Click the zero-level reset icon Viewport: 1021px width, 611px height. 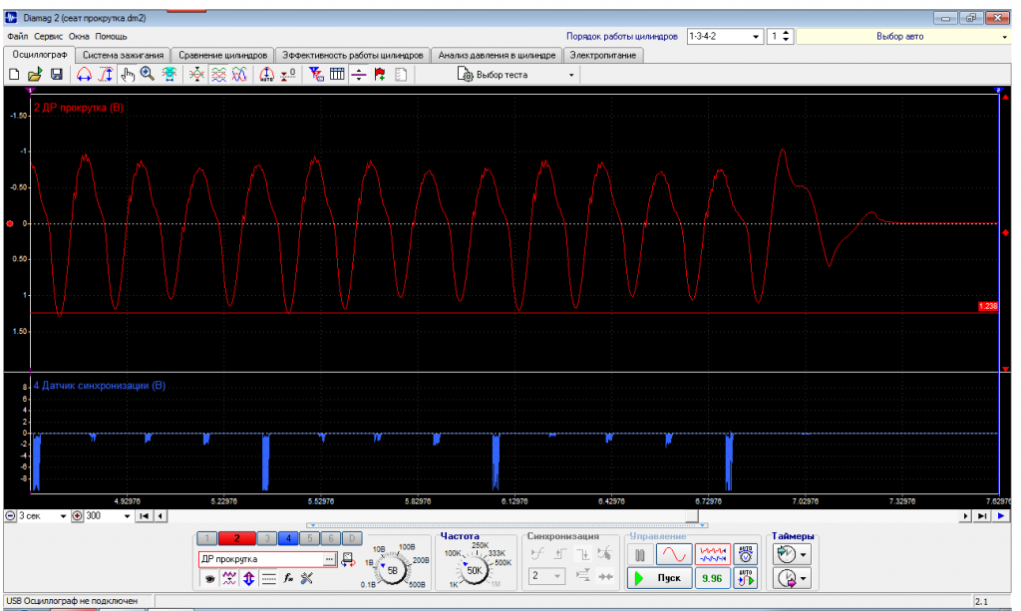click(x=288, y=75)
